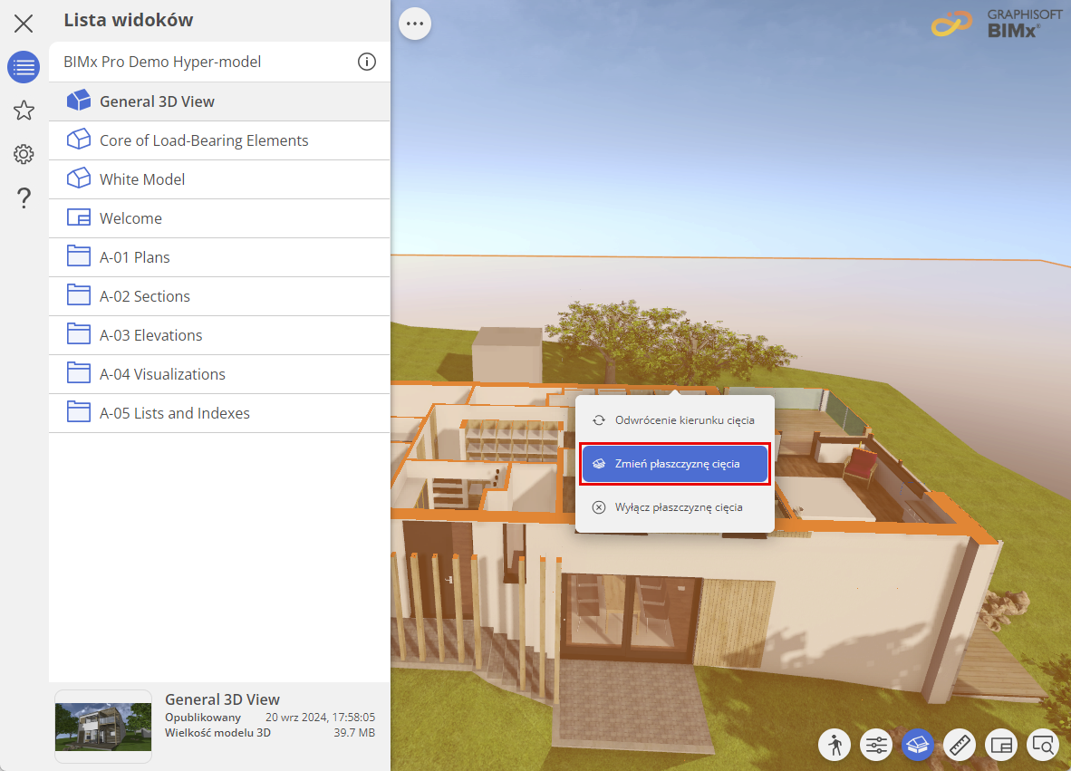Click the A-05 Lists and Indexes folder icon
The height and width of the screenshot is (771, 1071).
pos(79,412)
